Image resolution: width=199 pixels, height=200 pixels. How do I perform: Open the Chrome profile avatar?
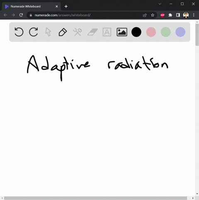(186, 15)
